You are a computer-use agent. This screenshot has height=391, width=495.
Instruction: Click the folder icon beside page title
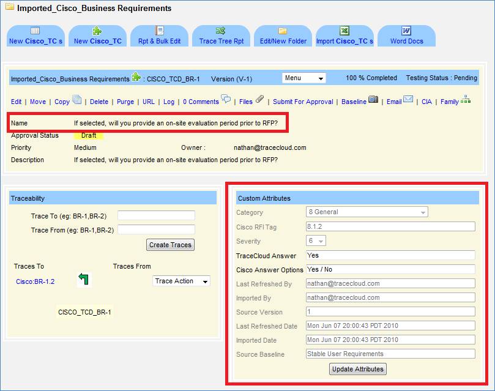pyautogui.click(x=10, y=7)
